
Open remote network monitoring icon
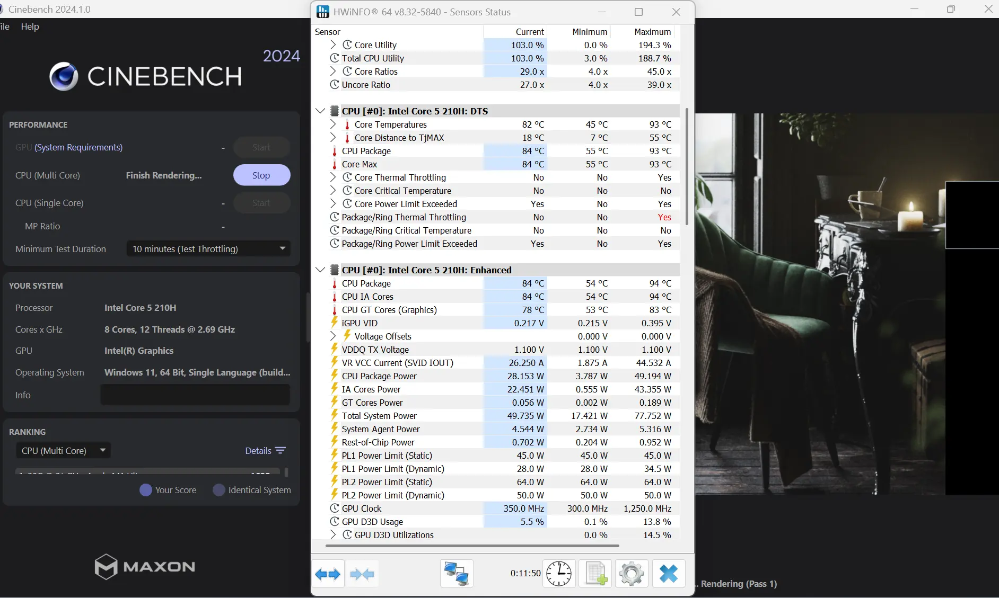point(456,574)
